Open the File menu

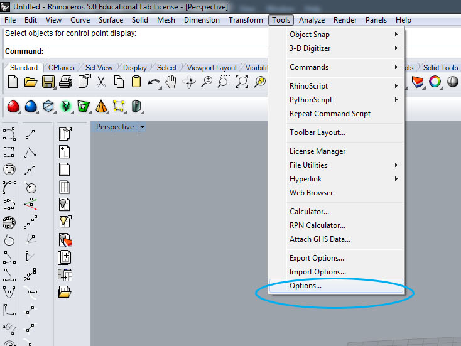[x=10, y=20]
